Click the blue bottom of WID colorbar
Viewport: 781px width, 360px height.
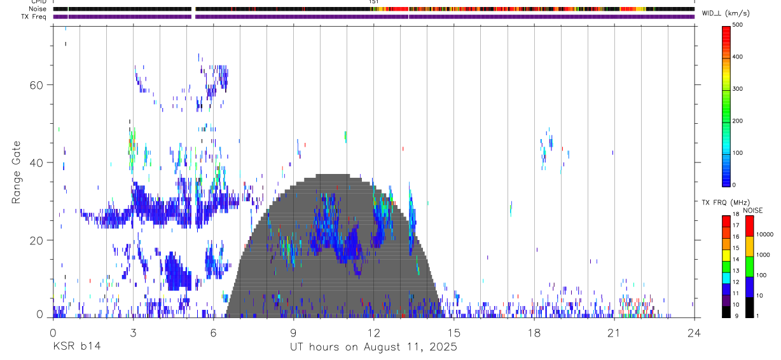(726, 178)
